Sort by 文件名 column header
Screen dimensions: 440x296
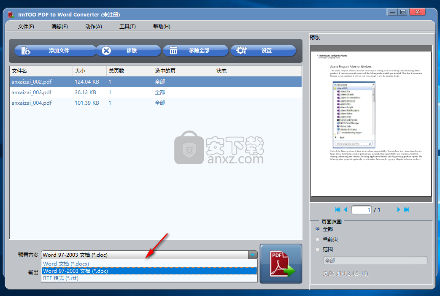41,71
